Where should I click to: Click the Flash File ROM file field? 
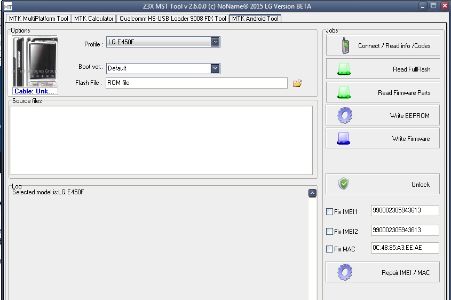pos(196,83)
